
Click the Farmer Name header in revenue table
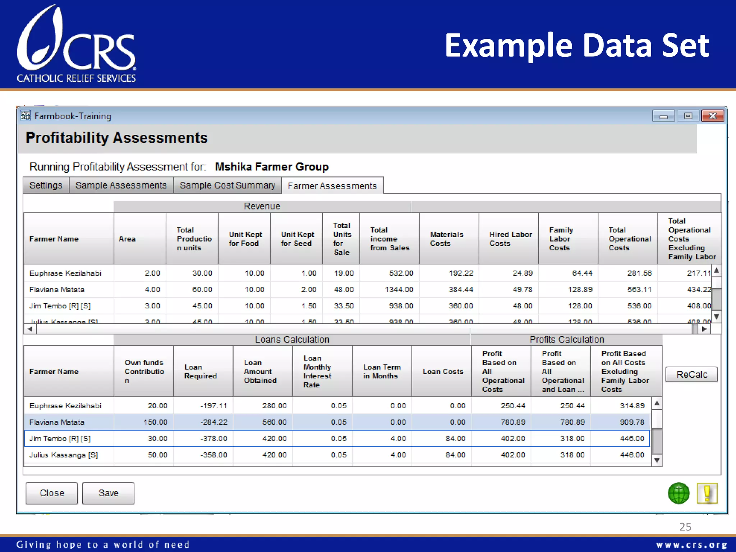click(69, 239)
